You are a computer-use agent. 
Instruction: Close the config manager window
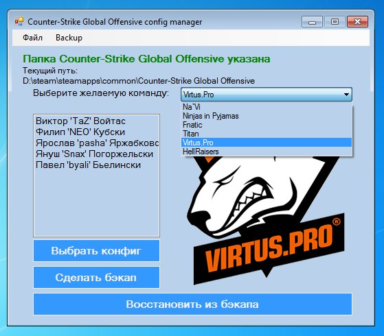click(357, 22)
